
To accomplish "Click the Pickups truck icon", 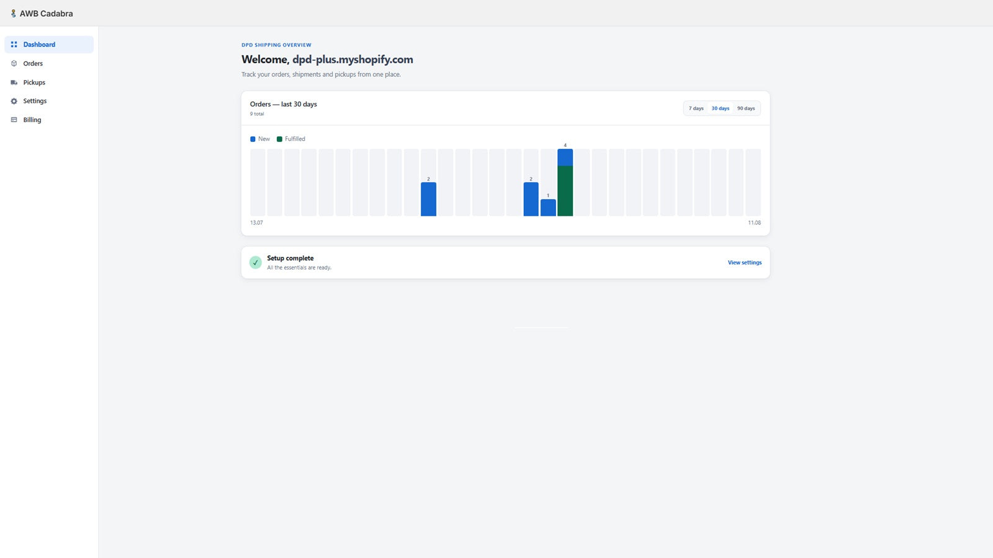I will (14, 82).
